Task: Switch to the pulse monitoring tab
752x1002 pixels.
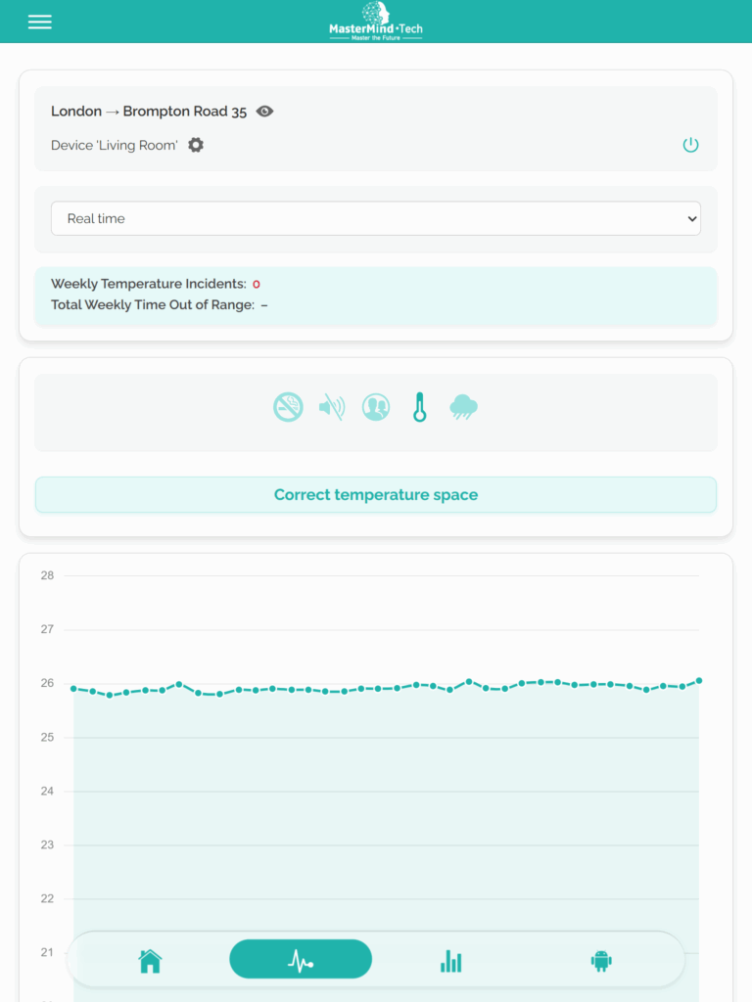Action: 301,960
